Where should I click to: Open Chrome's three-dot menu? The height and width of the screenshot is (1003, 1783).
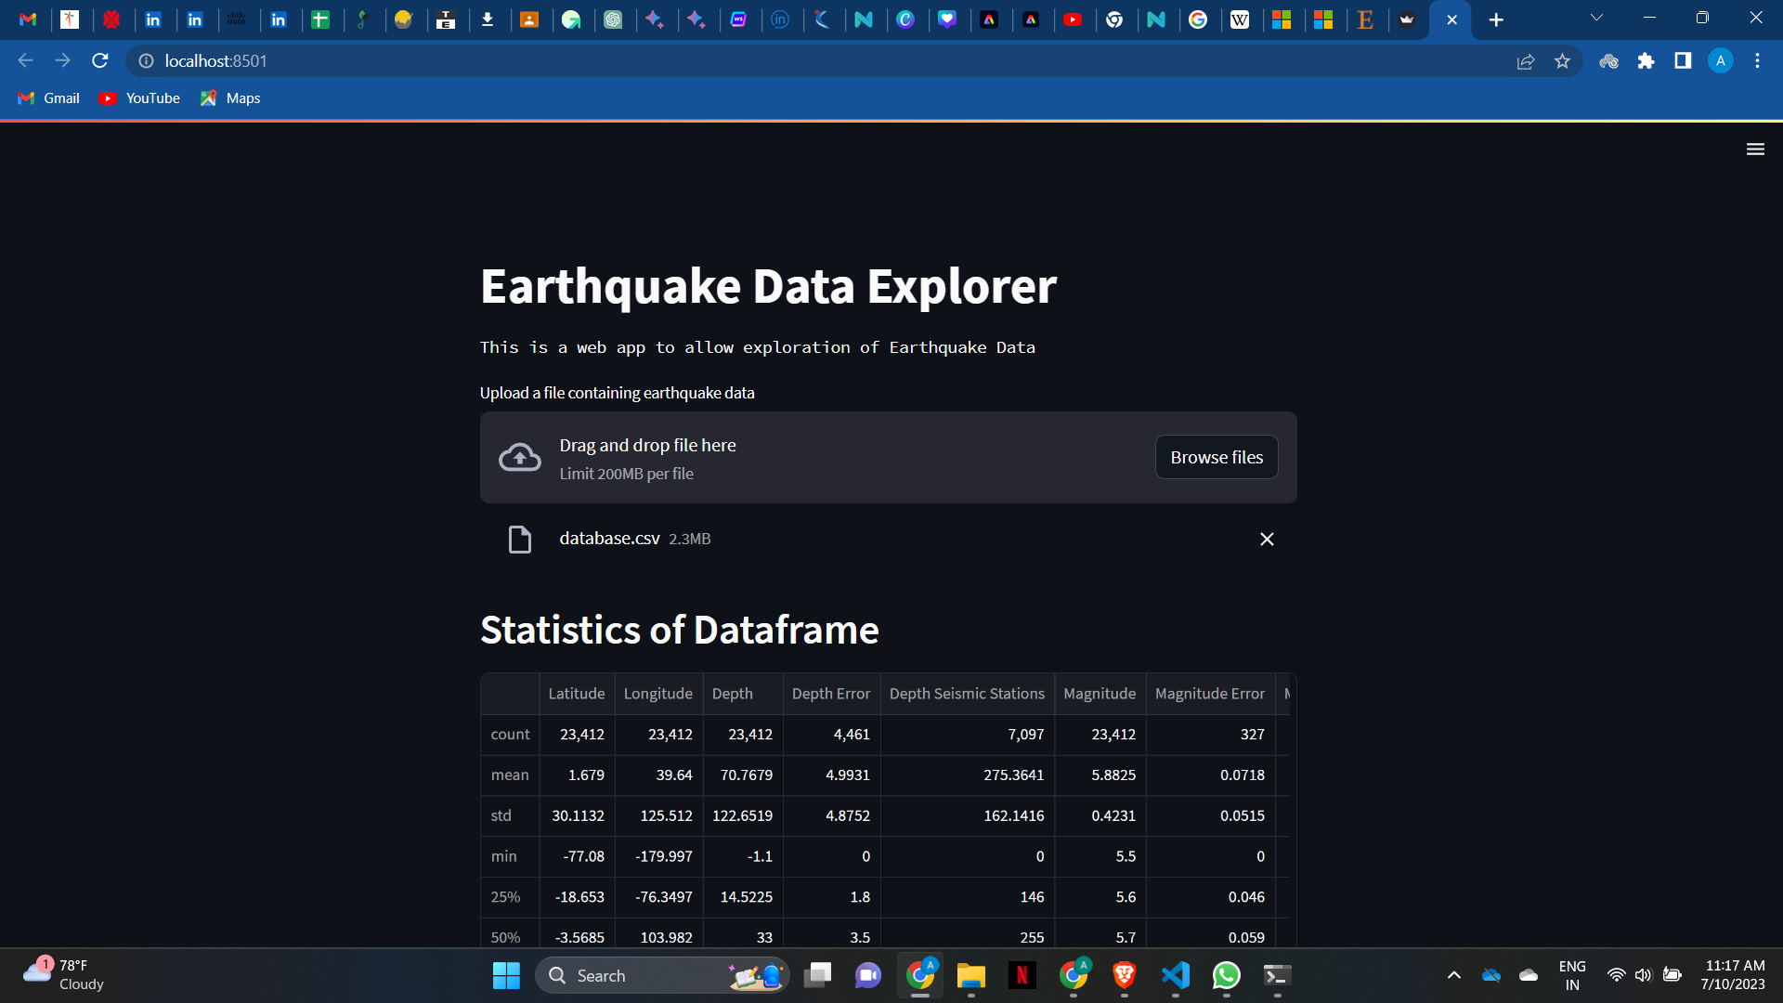[1757, 60]
